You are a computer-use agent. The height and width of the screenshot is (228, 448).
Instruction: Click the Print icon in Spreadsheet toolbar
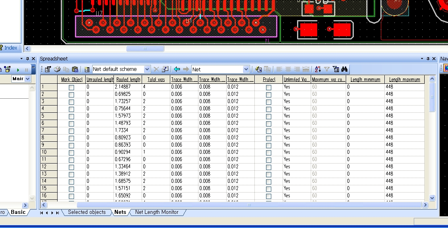pyautogui.click(x=57, y=69)
